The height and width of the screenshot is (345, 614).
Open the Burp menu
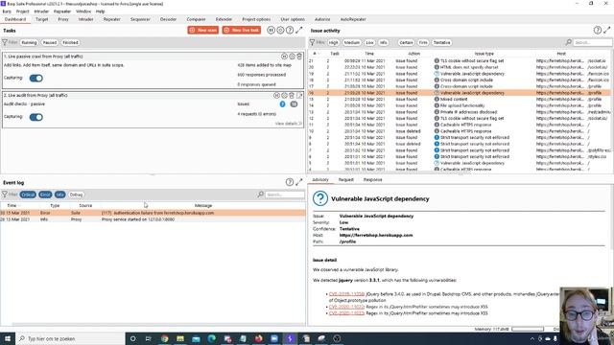pyautogui.click(x=7, y=11)
